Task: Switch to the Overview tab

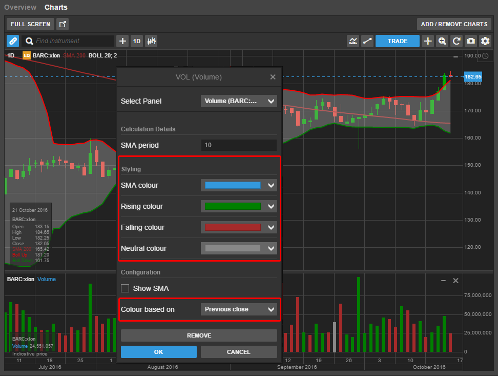Action: 20,7
